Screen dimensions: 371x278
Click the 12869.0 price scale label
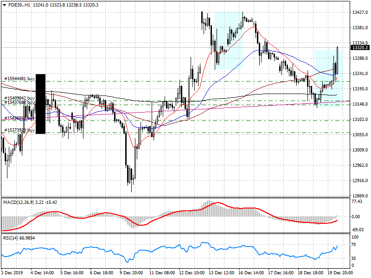(360, 196)
